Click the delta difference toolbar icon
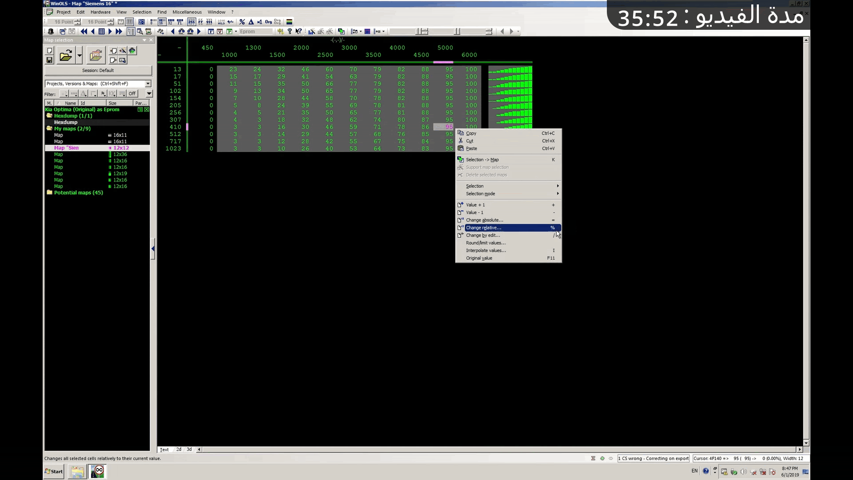 pos(251,22)
